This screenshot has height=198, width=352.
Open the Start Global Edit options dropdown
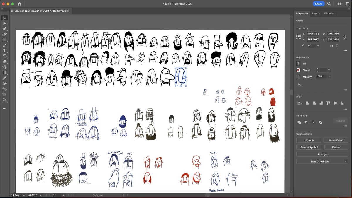pos(346,161)
